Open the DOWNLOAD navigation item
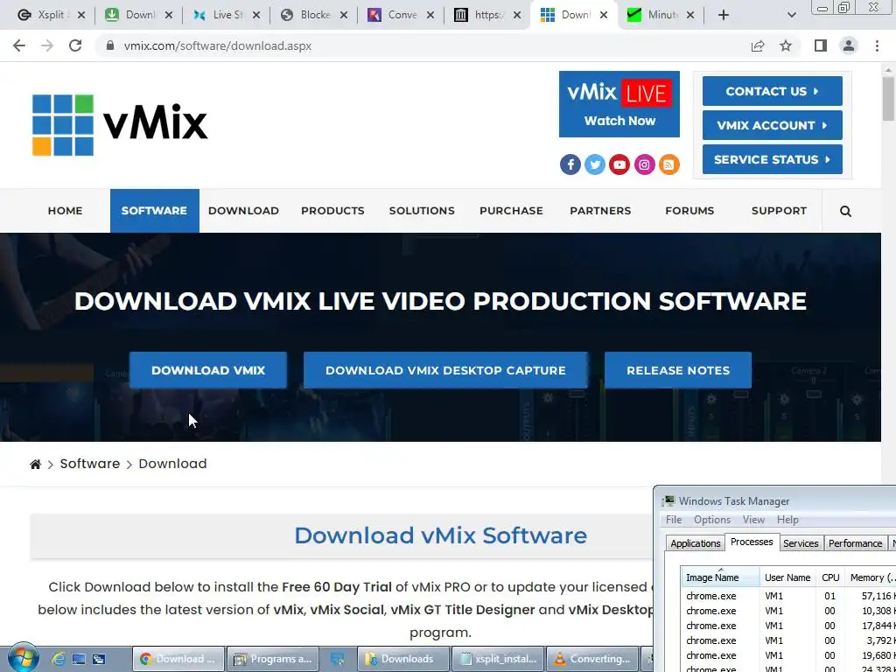This screenshot has height=672, width=896. click(243, 211)
